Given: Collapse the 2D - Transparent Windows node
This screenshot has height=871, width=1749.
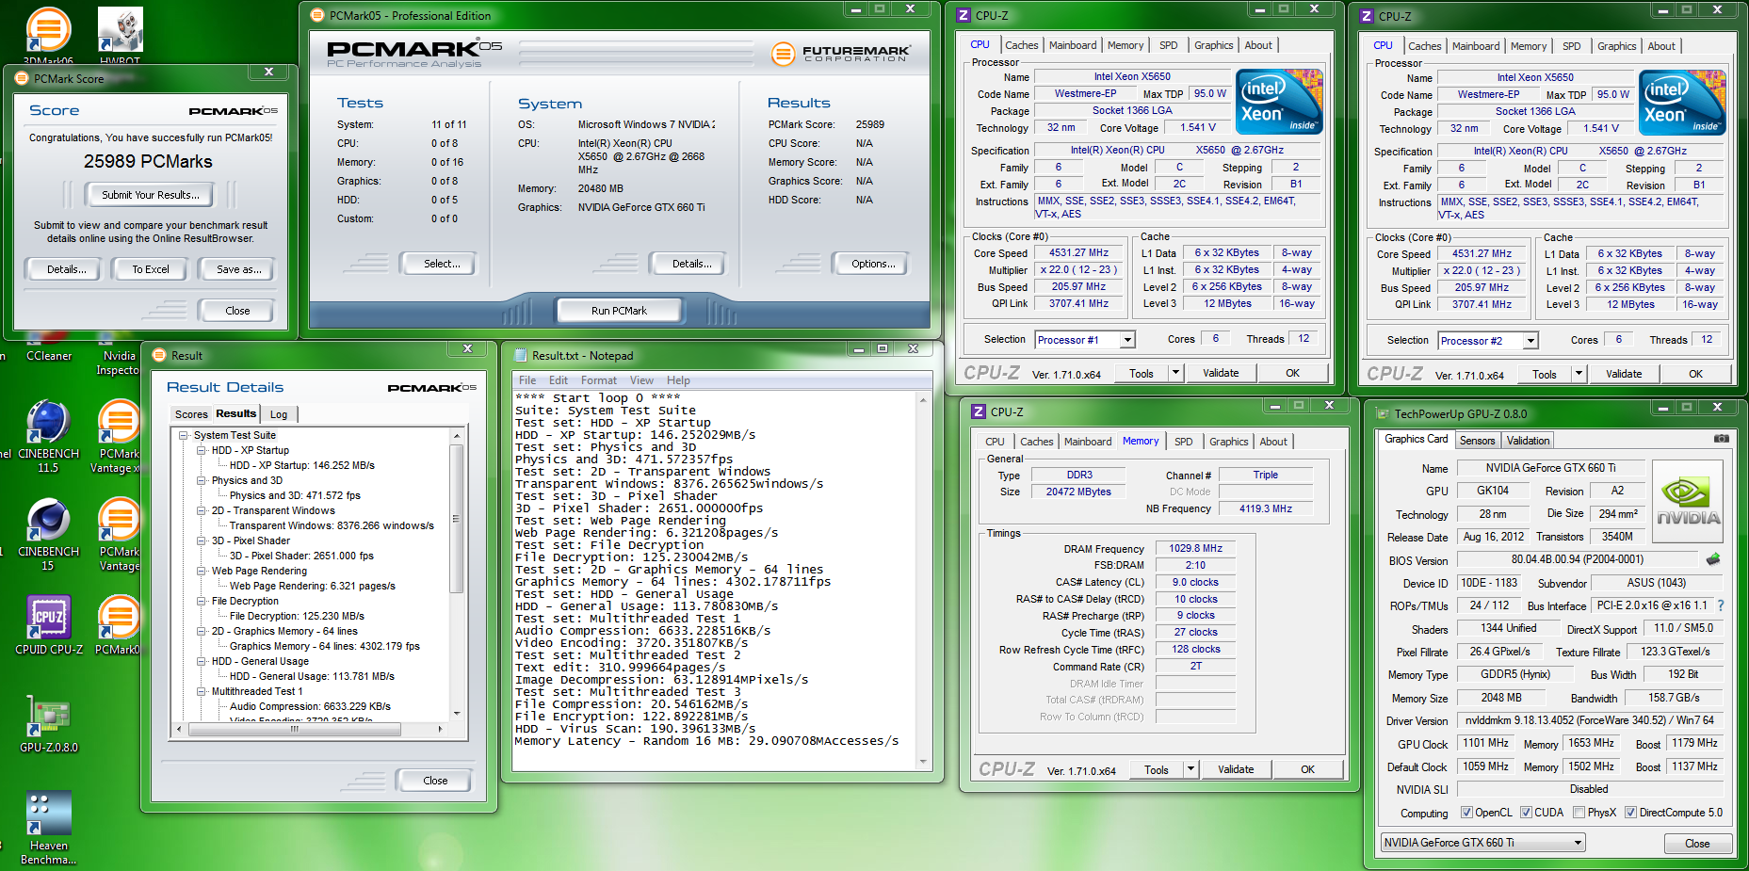Looking at the screenshot, I should click(202, 510).
